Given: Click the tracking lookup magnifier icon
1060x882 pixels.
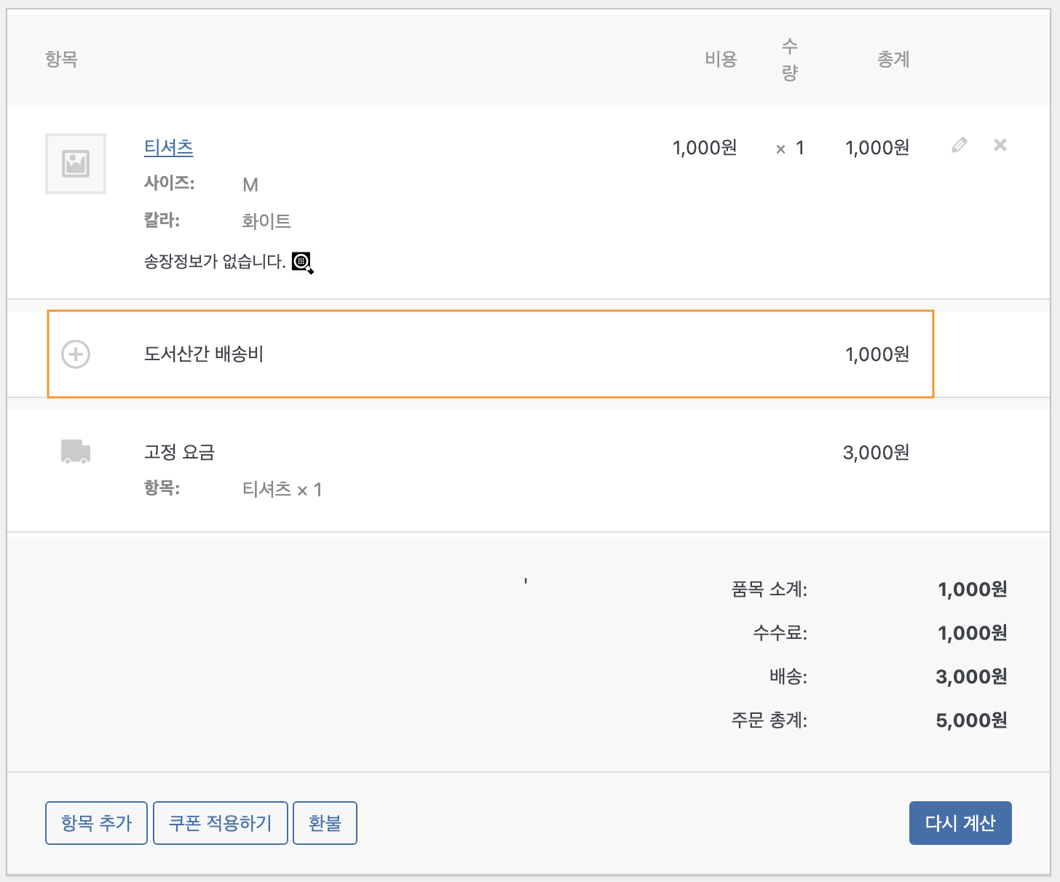Looking at the screenshot, I should tap(302, 263).
